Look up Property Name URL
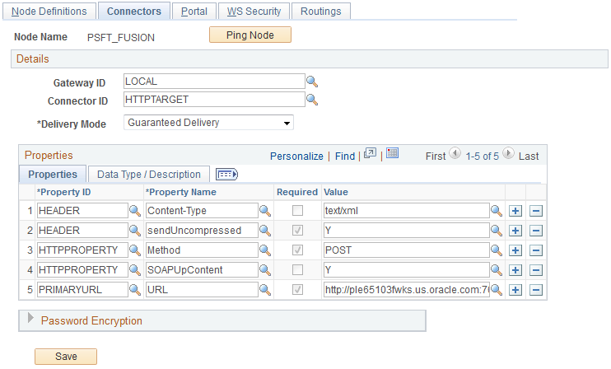 [x=265, y=290]
